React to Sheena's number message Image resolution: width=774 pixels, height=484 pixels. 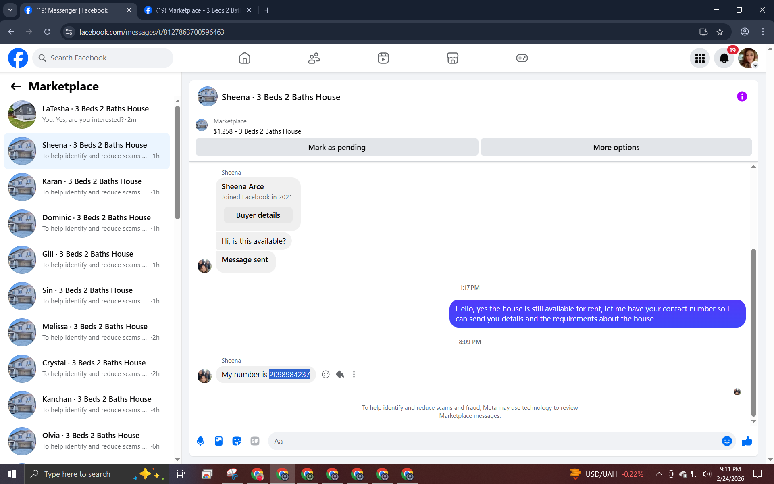pos(326,374)
